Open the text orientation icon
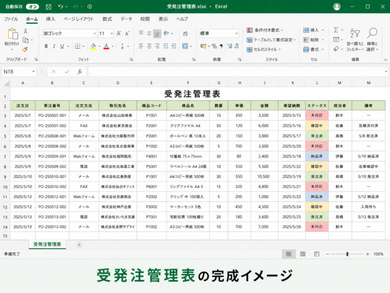390x293 pixels. (166, 34)
